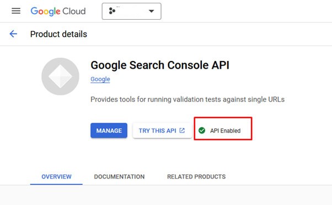332x205 pixels.
Task: Click the Google Cloud logo
Action: (58, 11)
